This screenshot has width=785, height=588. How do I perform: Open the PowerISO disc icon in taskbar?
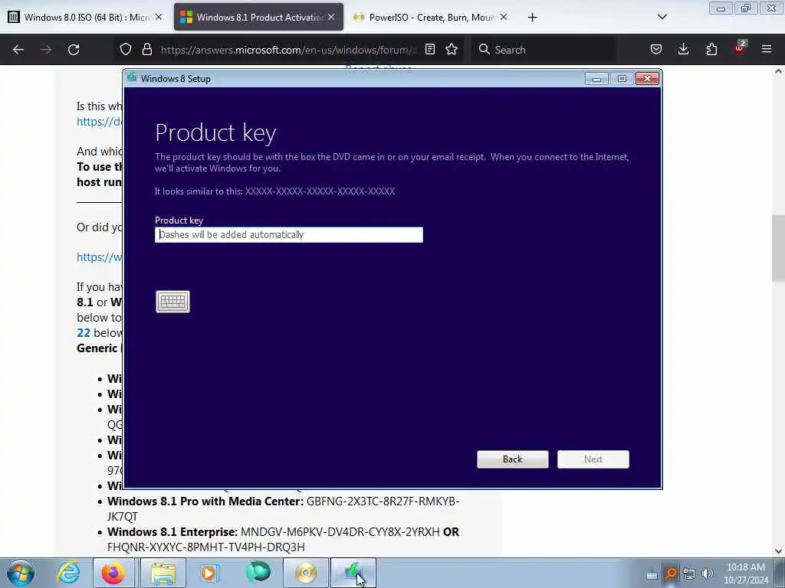306,573
